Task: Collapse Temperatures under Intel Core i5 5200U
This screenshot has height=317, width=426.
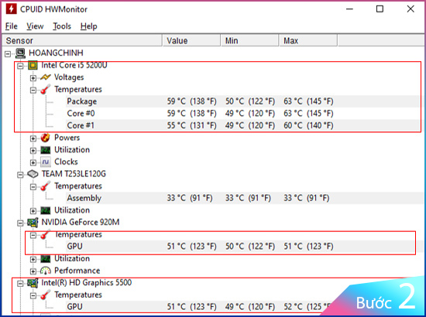Action: [33, 90]
